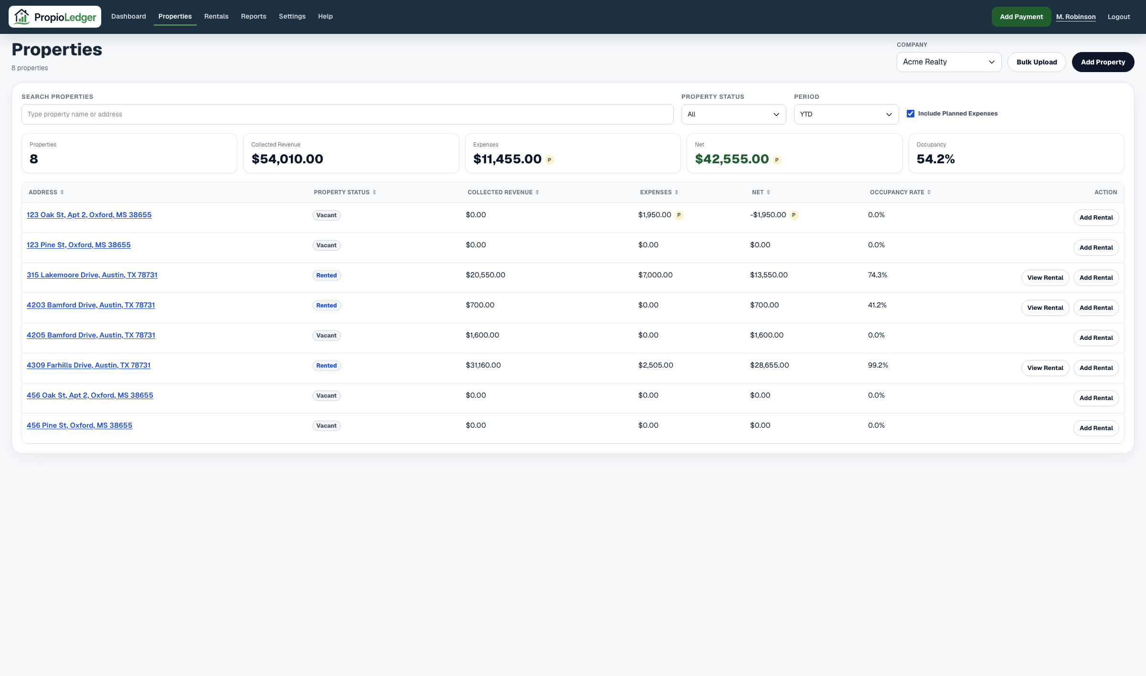The height and width of the screenshot is (676, 1146).
Task: Click the green Add Payment button
Action: pos(1021,17)
